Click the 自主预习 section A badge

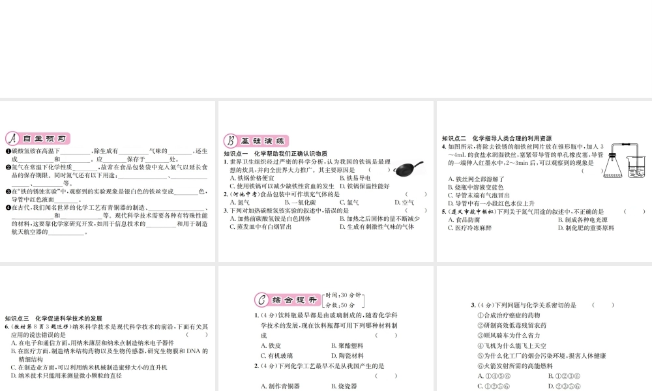(x=38, y=138)
